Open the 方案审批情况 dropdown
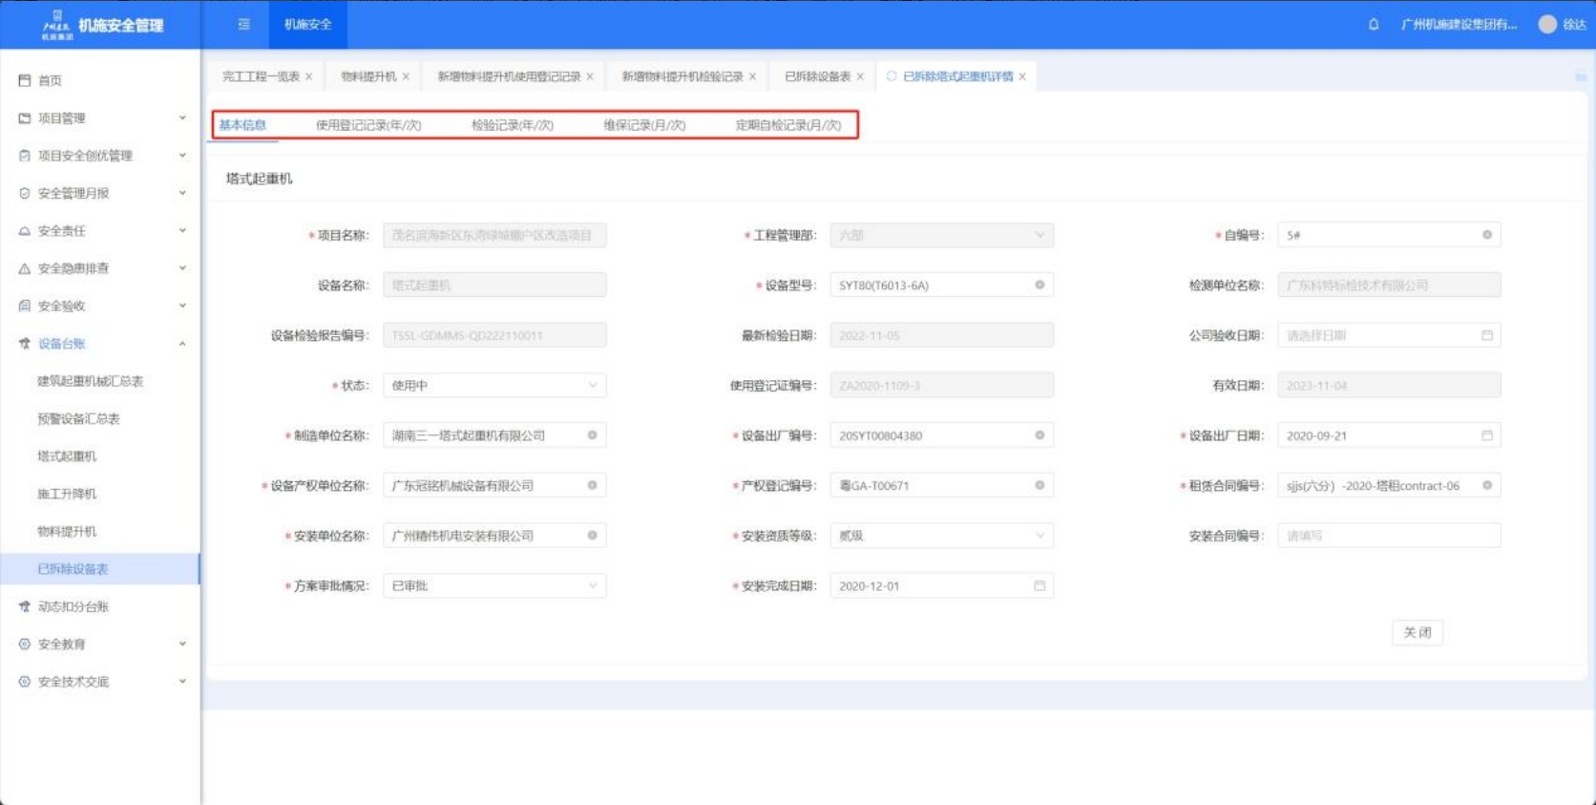This screenshot has height=805, width=1596. tap(494, 585)
